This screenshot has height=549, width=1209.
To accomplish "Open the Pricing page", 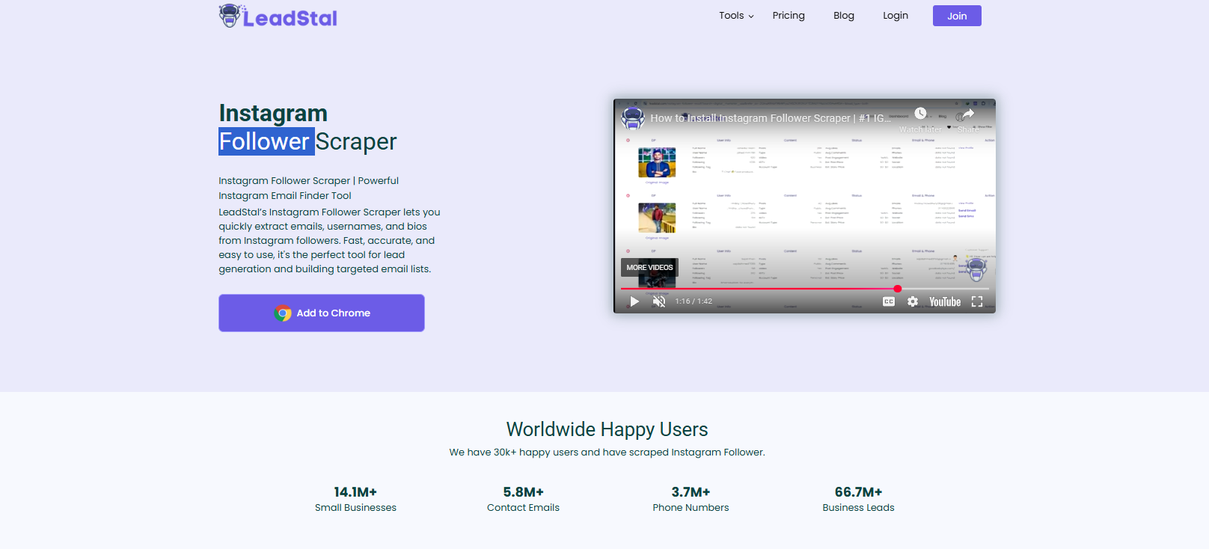I will (x=789, y=16).
